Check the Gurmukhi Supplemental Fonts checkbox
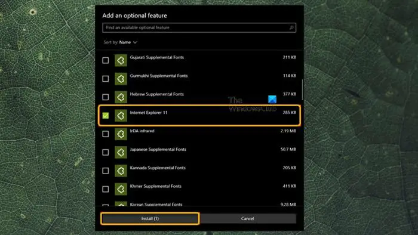418x235 pixels. [106, 79]
